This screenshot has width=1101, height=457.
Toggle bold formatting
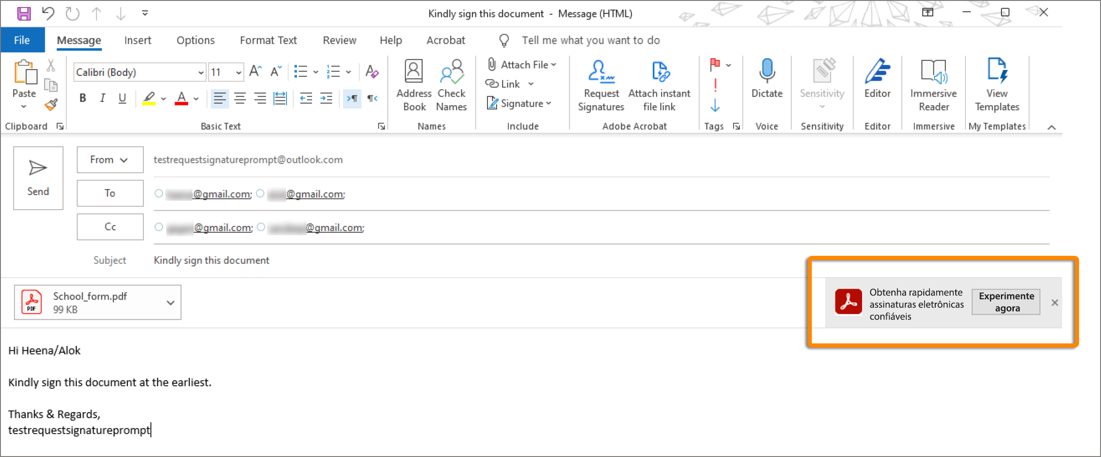pos(83,98)
